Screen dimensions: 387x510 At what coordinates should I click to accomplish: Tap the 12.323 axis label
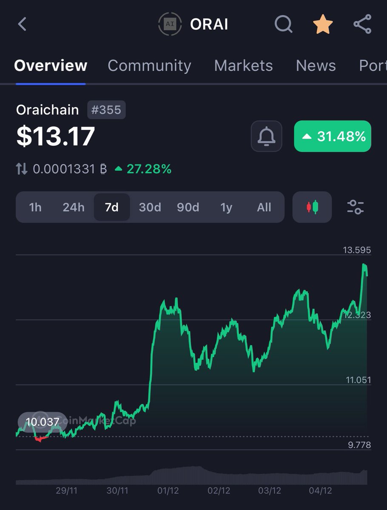(x=358, y=315)
